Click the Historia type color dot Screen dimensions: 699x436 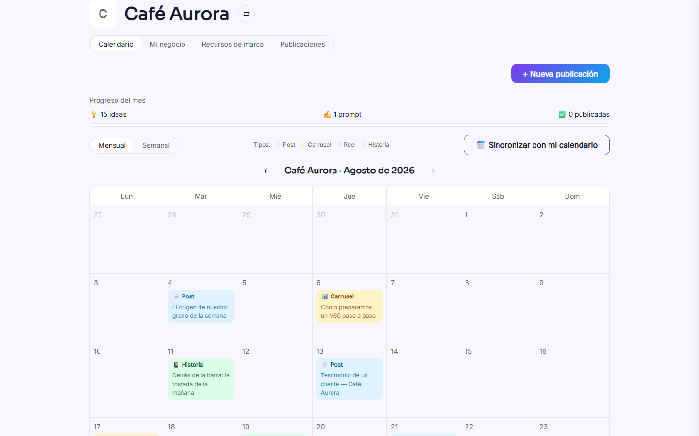tap(364, 145)
